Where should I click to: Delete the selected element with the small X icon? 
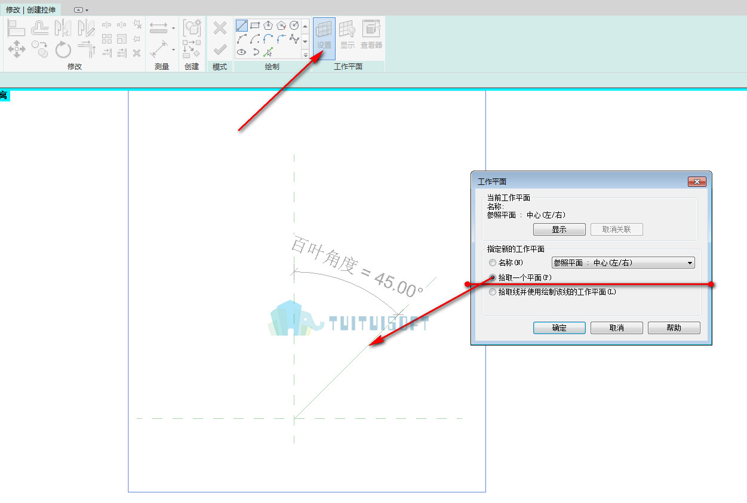[x=137, y=53]
